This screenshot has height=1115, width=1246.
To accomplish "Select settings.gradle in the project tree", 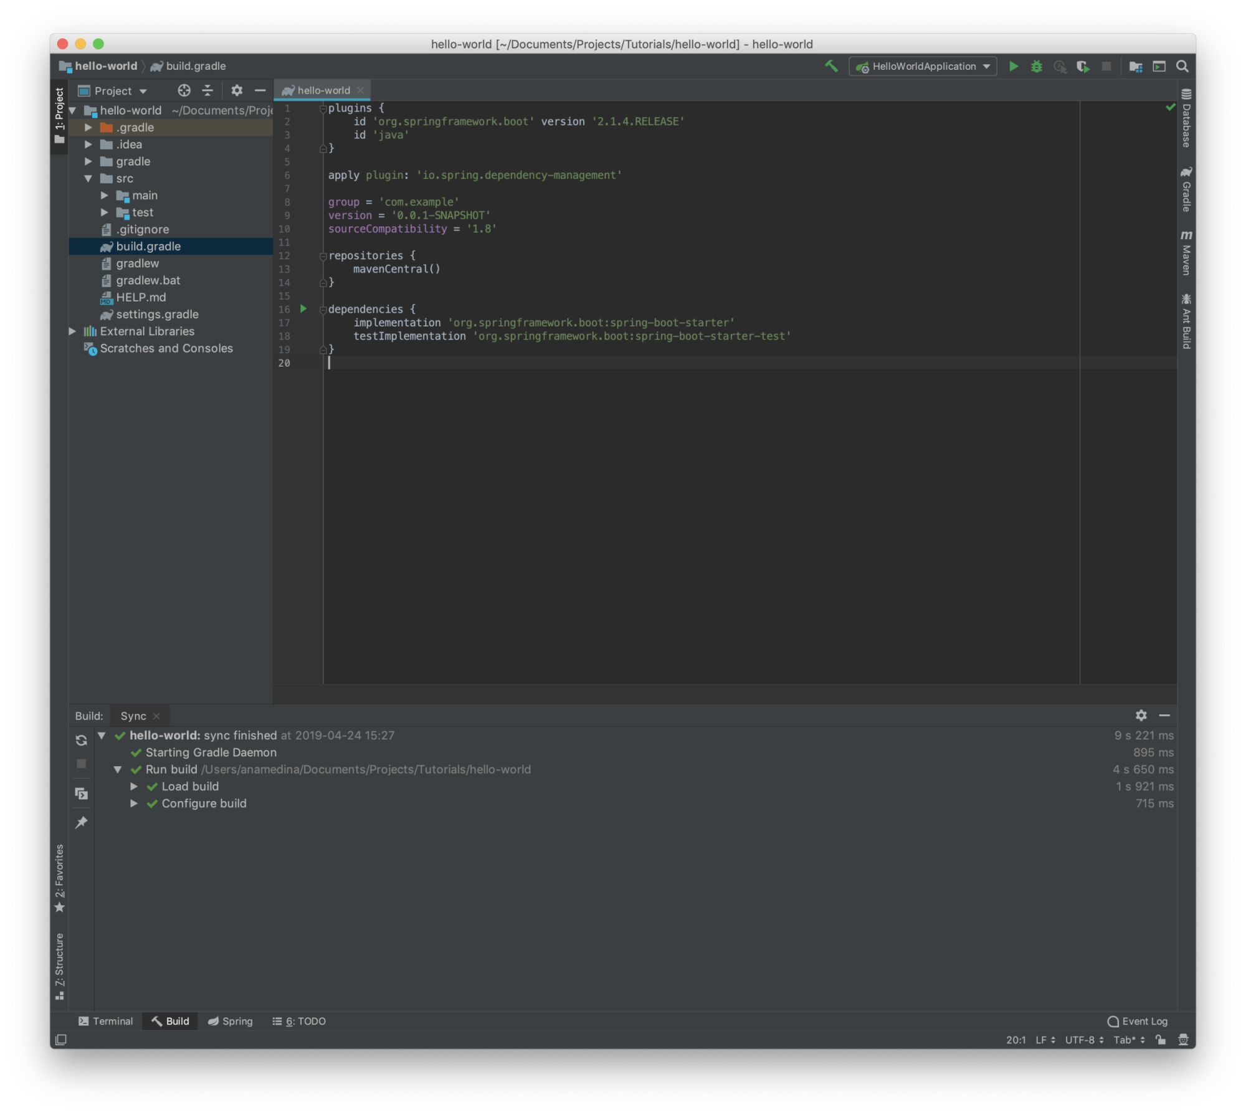I will point(171,314).
